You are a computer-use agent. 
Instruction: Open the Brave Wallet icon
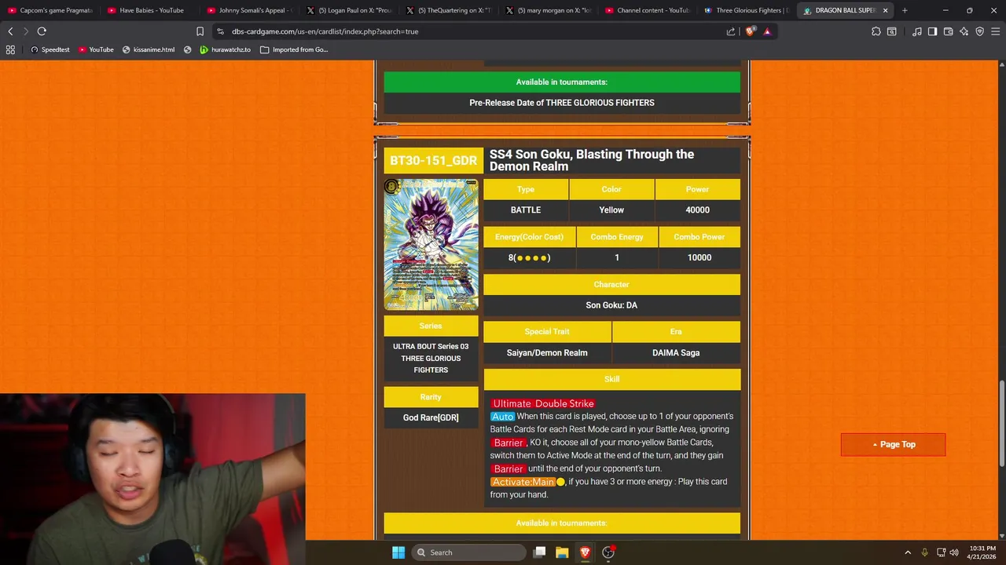949,31
